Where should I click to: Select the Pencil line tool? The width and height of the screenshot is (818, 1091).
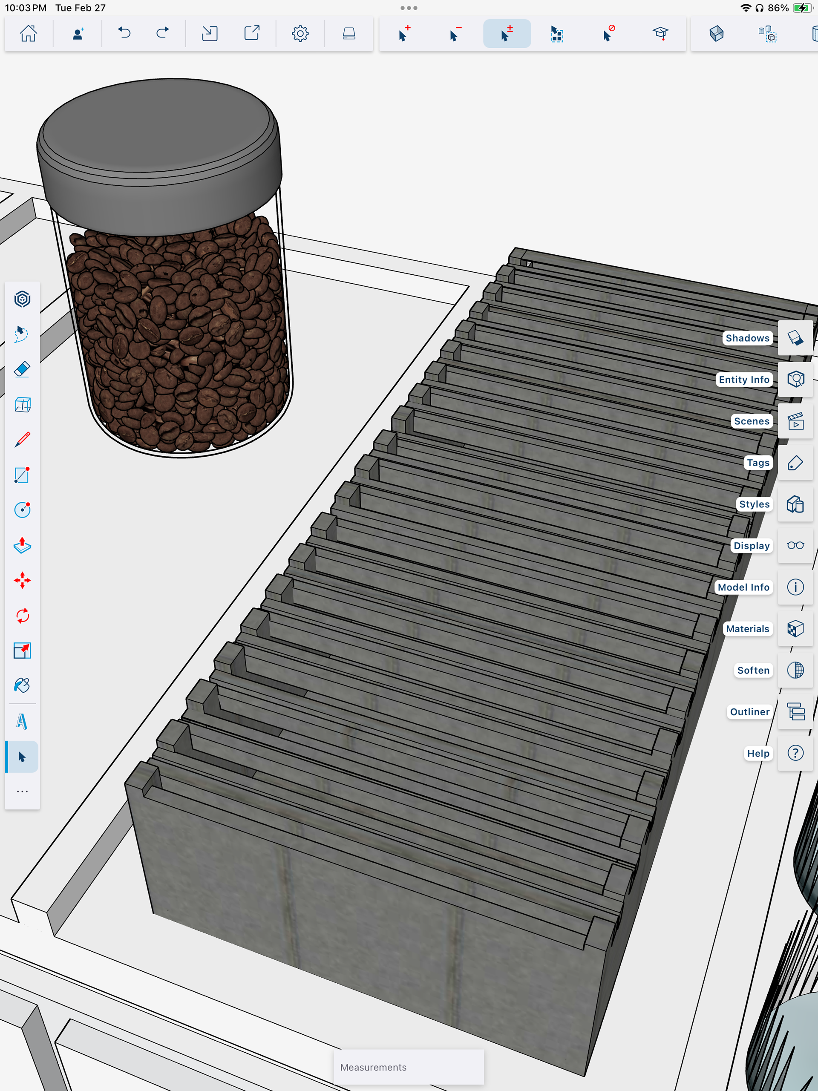pos(22,440)
